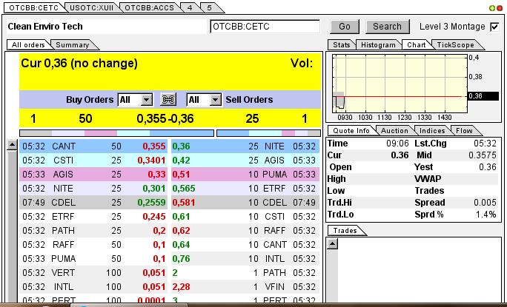The width and height of the screenshot is (507, 307).
Task: Open the TickScope tab
Action: click(455, 45)
